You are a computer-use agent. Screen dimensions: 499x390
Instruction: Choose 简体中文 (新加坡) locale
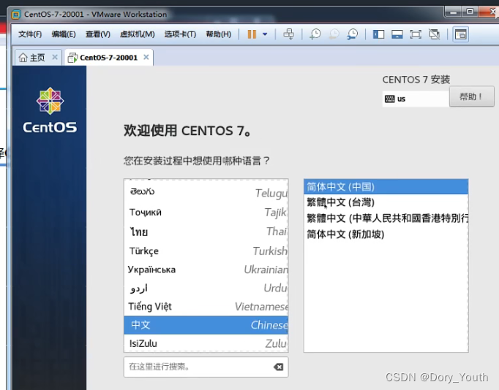pos(386,234)
